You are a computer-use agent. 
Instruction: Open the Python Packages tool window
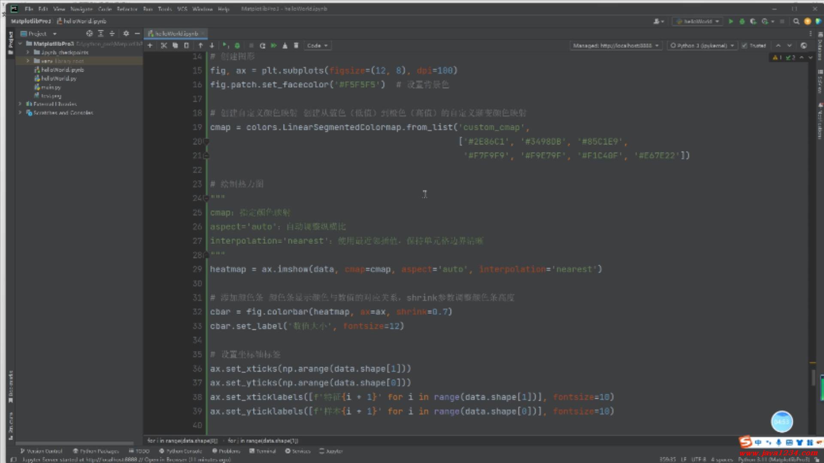96,451
